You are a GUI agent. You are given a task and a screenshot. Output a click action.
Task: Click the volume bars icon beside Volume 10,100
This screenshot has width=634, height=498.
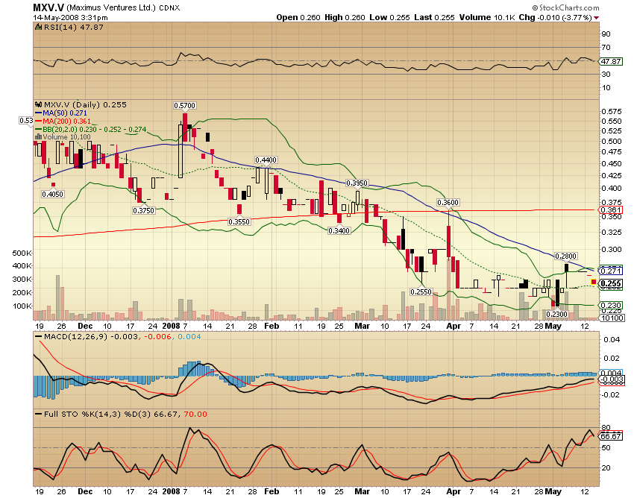[x=39, y=137]
